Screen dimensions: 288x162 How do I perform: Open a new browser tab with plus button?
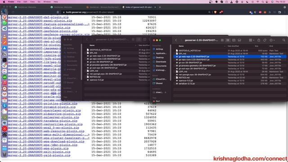click(x=160, y=7)
